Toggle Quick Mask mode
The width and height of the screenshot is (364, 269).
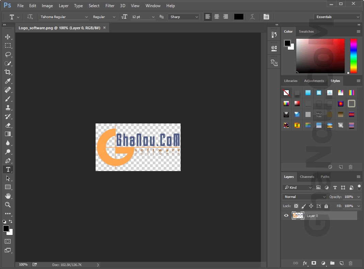[x=8, y=241]
